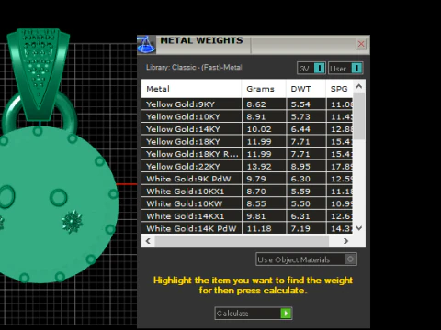Sort by the DWT column header

pyautogui.click(x=306, y=89)
